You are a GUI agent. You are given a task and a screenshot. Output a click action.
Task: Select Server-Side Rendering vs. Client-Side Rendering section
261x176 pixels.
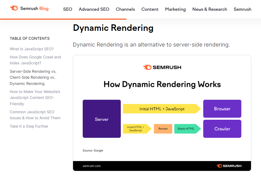(33, 78)
